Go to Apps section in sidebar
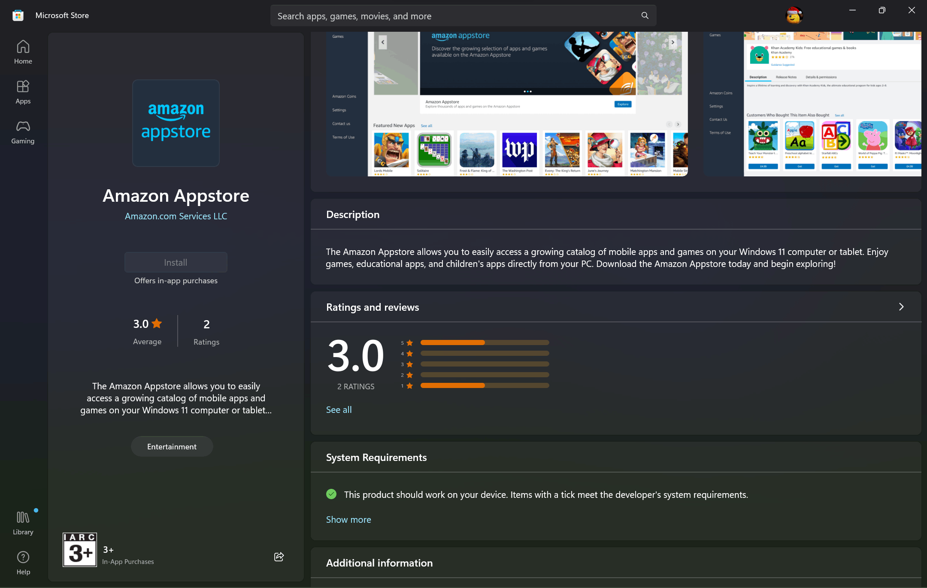Image resolution: width=927 pixels, height=588 pixels. [23, 92]
